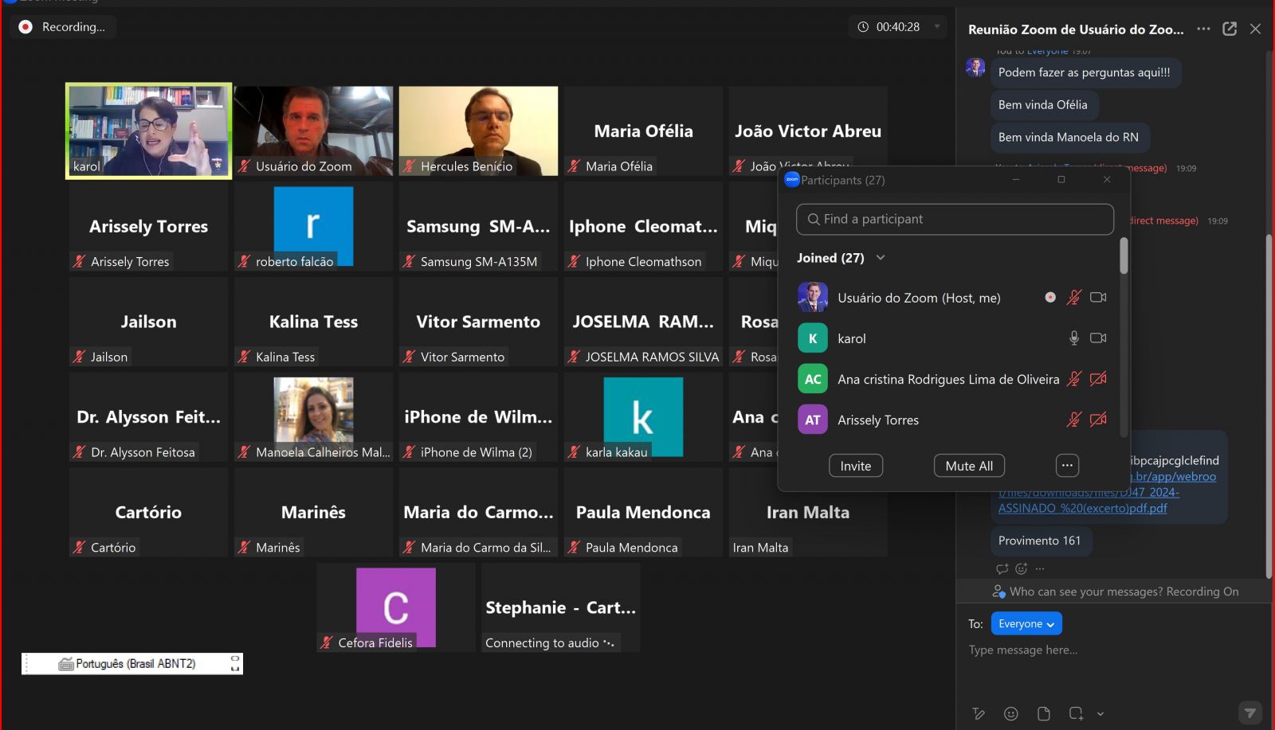
Task: Click Podem fazer as perguntas aqui message
Action: pyautogui.click(x=1085, y=72)
